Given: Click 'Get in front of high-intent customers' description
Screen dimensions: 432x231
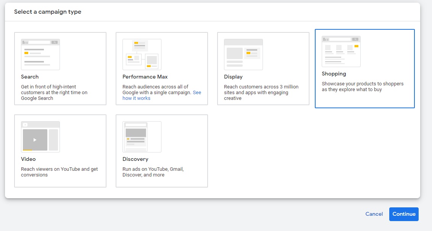Looking at the screenshot, I should pyautogui.click(x=54, y=93).
